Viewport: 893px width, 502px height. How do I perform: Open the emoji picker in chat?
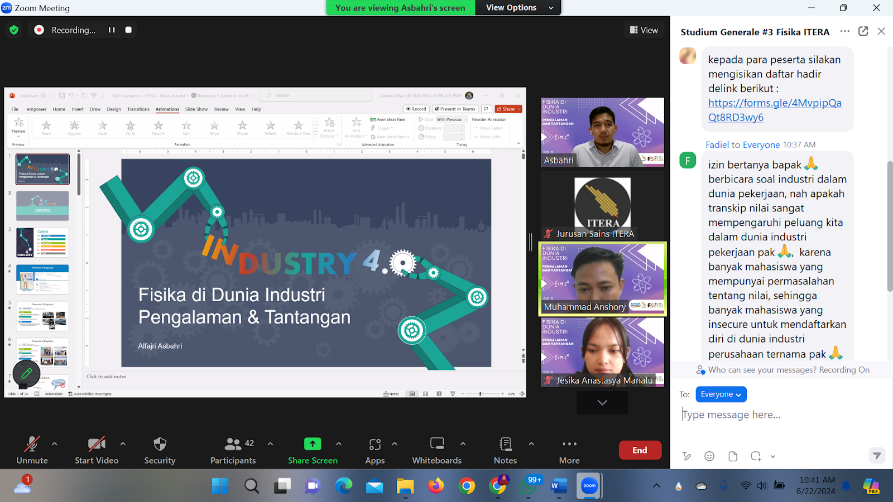[x=709, y=456]
